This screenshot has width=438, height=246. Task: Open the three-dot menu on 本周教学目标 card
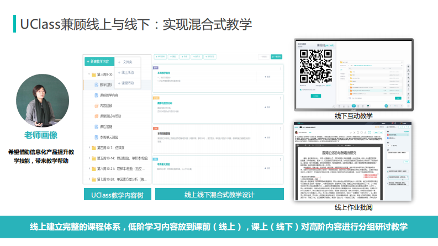pyautogui.click(x=281, y=68)
